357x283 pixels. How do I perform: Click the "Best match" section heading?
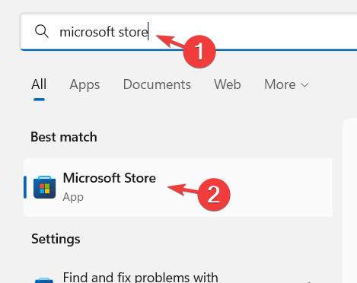pos(64,137)
